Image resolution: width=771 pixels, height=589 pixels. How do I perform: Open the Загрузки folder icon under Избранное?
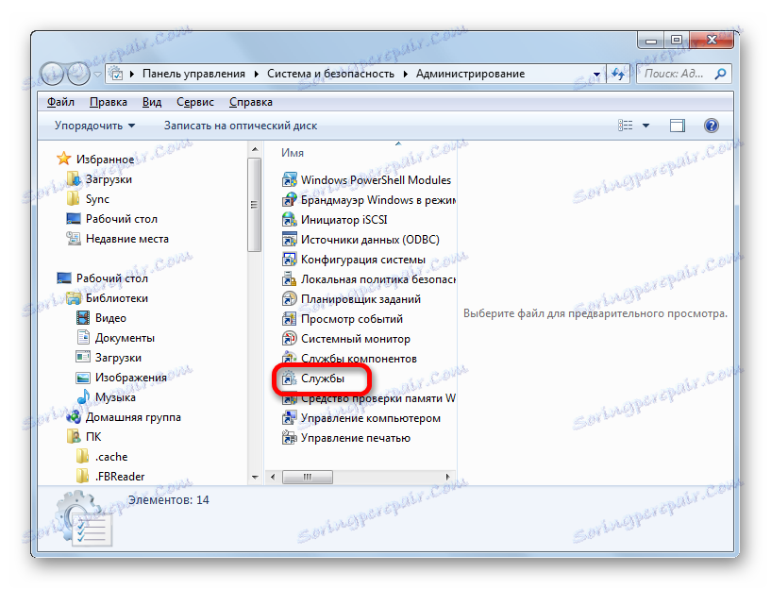coord(74,178)
